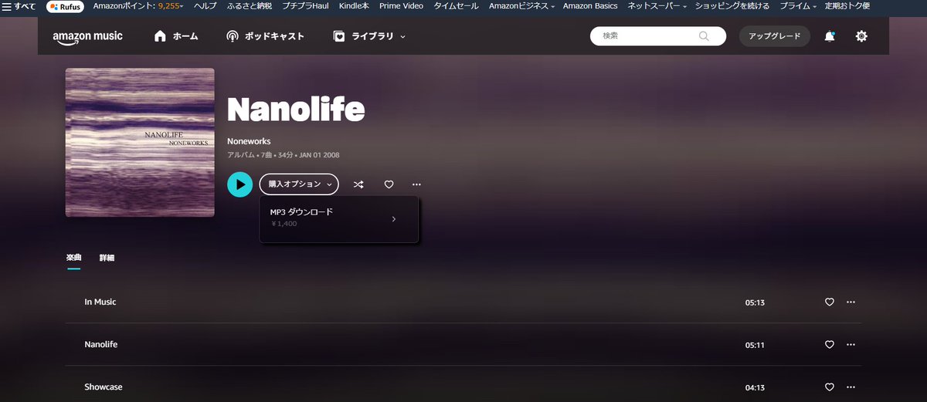Shuffle the Nanolife album
This screenshot has height=402, width=927.
(x=358, y=184)
